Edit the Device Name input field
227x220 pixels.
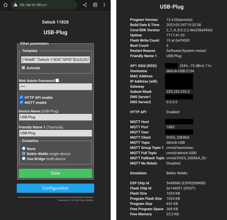tap(55, 117)
